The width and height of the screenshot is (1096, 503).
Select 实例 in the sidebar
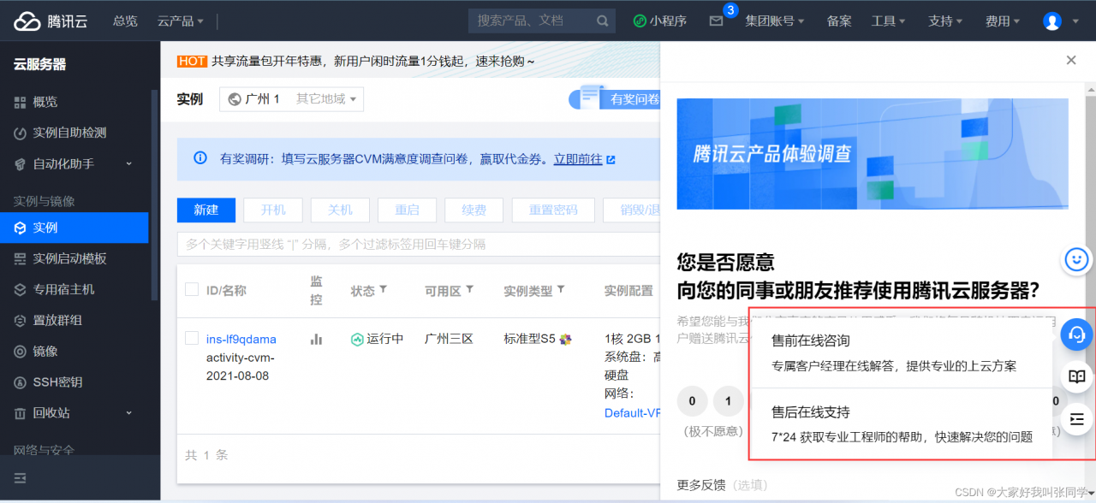pos(74,228)
